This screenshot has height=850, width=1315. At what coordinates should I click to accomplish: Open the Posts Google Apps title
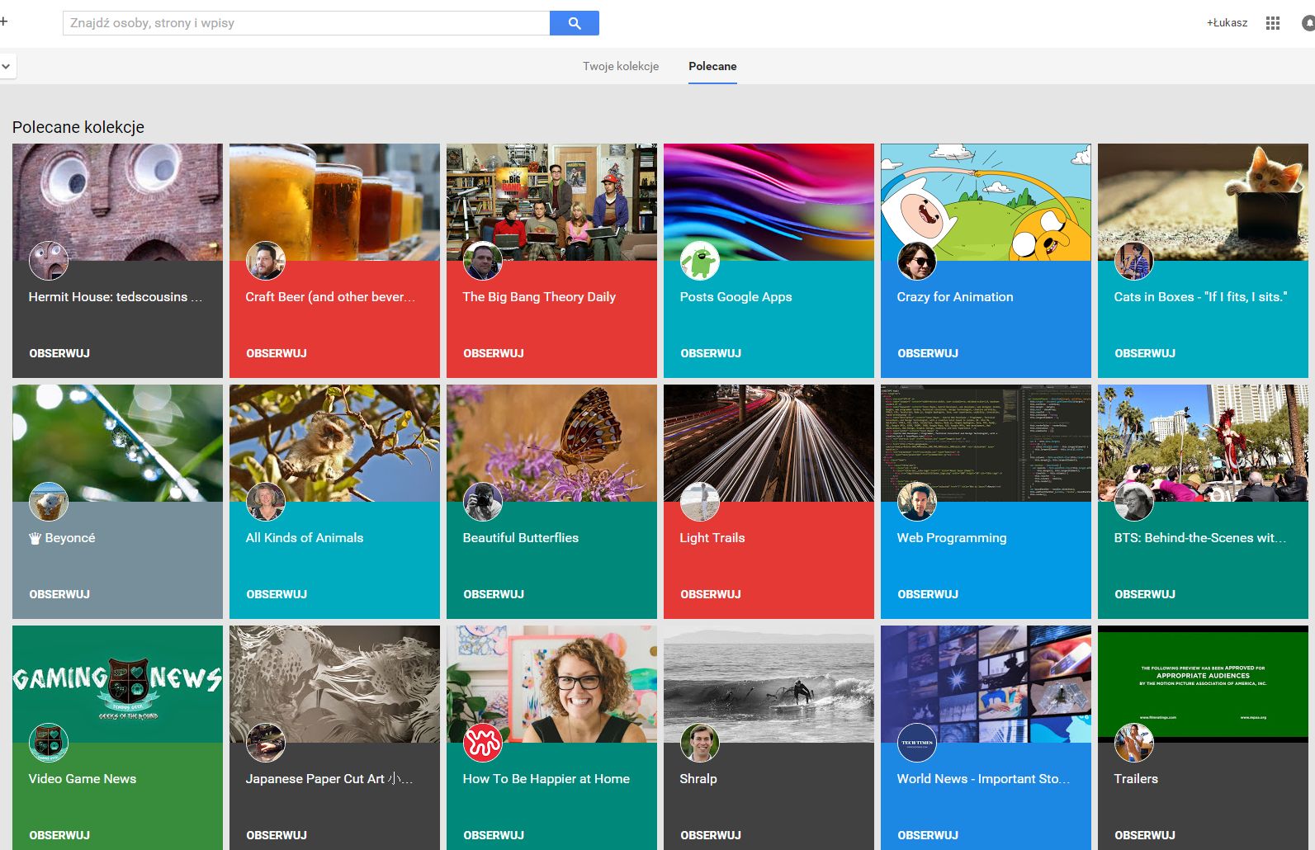click(x=736, y=297)
